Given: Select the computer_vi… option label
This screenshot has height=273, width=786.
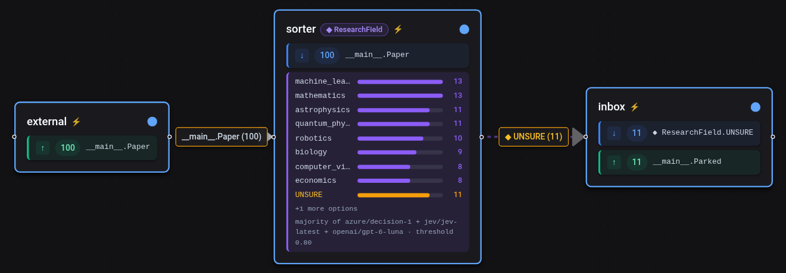Looking at the screenshot, I should [323, 167].
